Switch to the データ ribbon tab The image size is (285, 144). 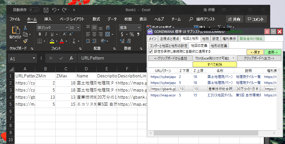112,19
